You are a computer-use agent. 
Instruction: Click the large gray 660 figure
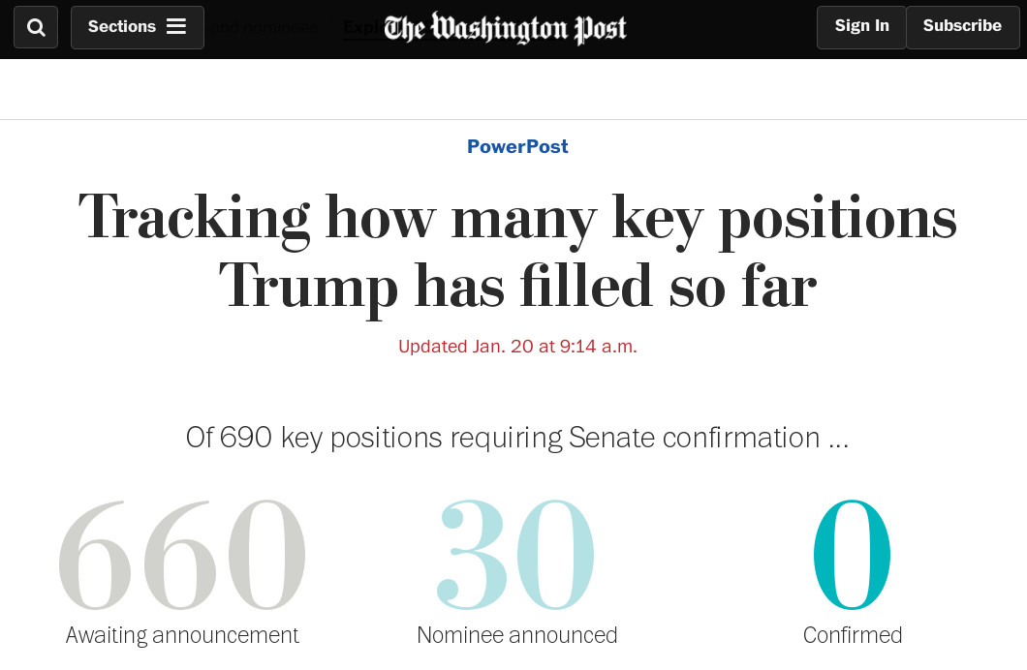182,556
